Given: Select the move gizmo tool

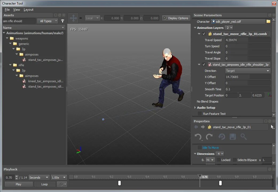Looking at the screenshot, I should (73, 18).
